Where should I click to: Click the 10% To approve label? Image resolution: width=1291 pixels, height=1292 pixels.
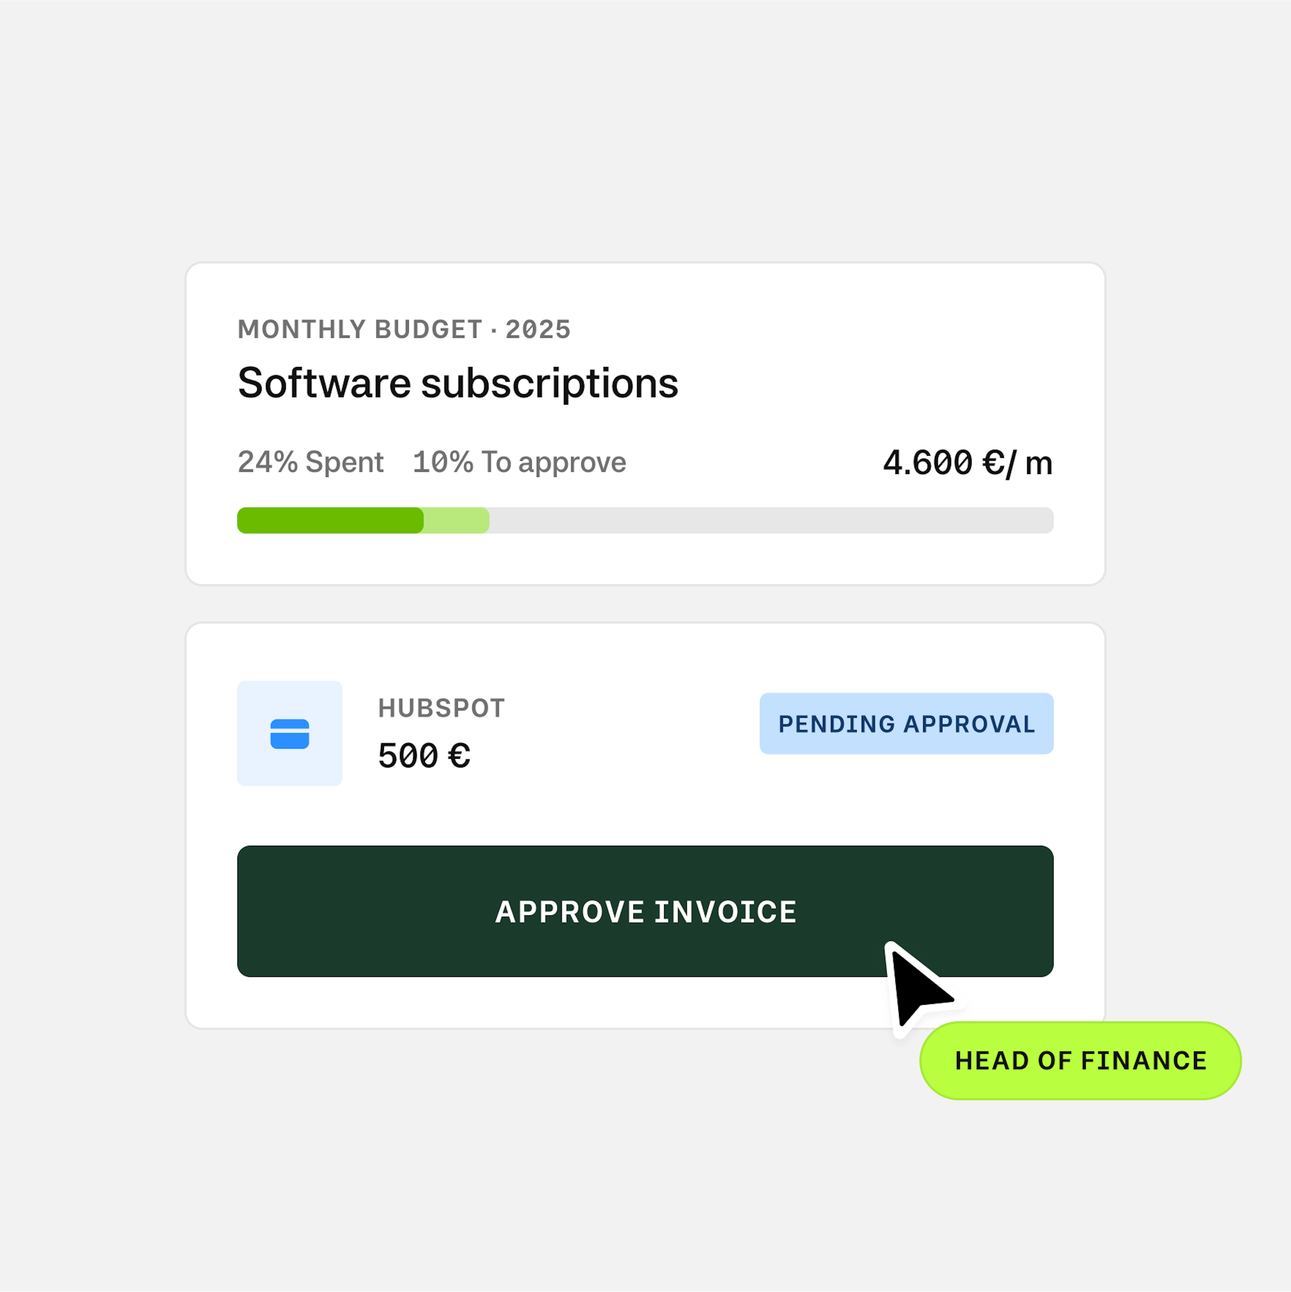click(519, 462)
